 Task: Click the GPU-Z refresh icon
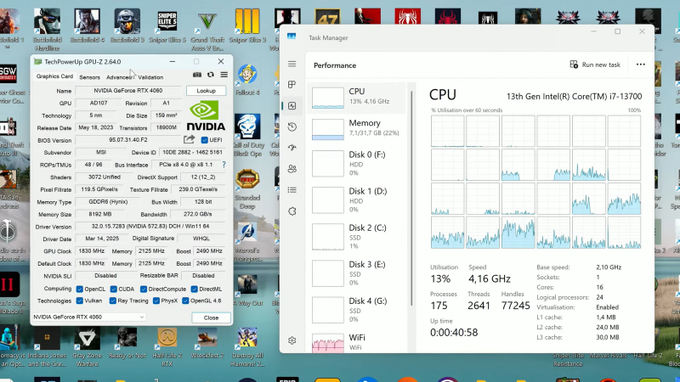tap(210, 75)
